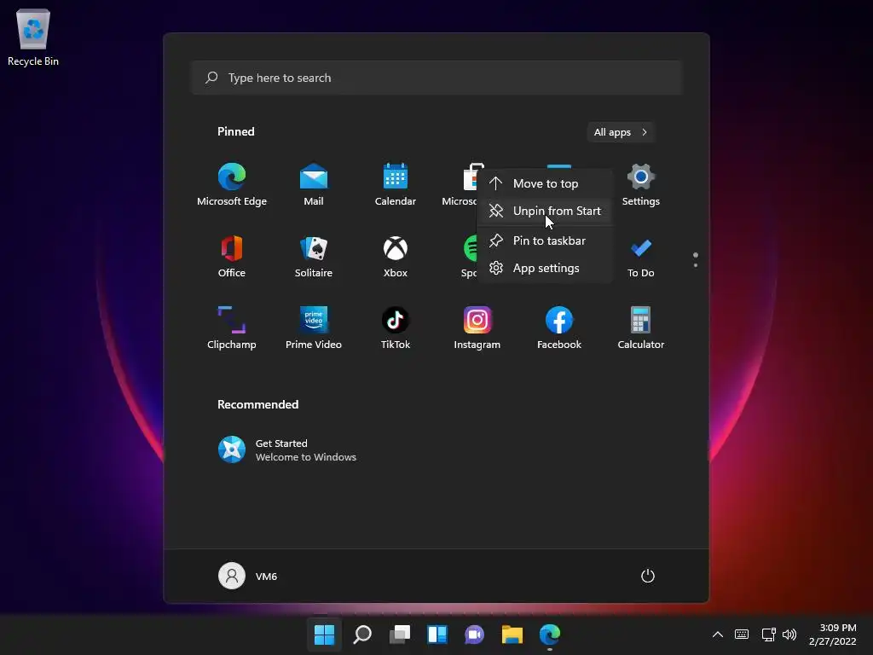Image resolution: width=873 pixels, height=655 pixels.
Task: Launch the Facebook app
Action: pos(559,328)
